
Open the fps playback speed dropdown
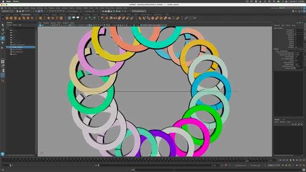point(274,165)
